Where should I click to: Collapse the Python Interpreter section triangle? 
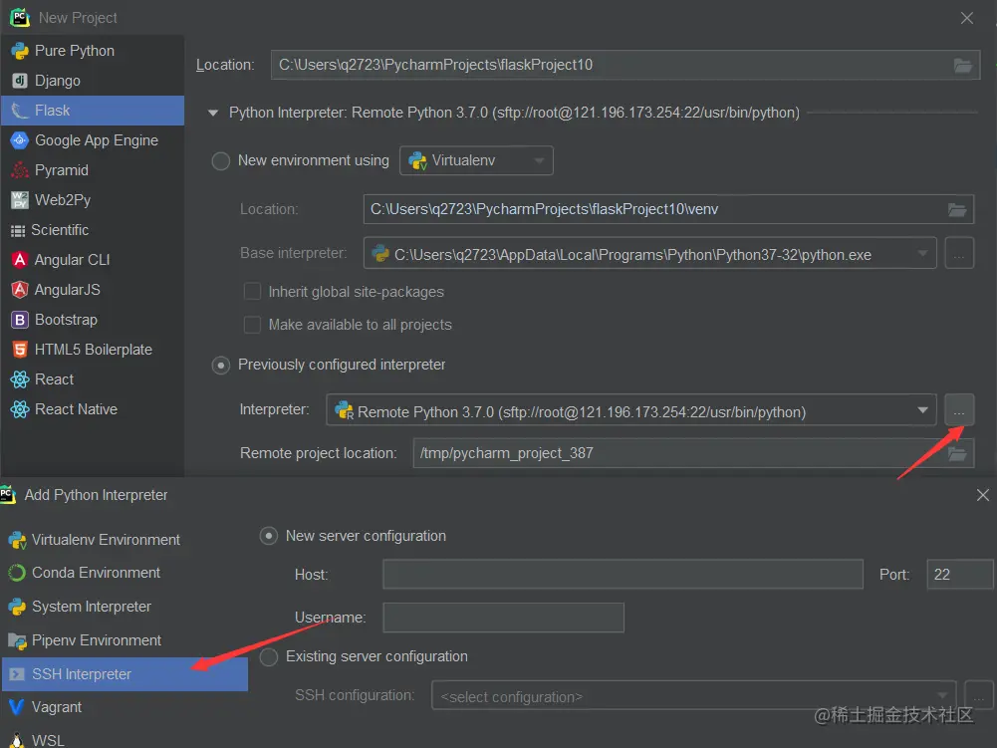213,113
